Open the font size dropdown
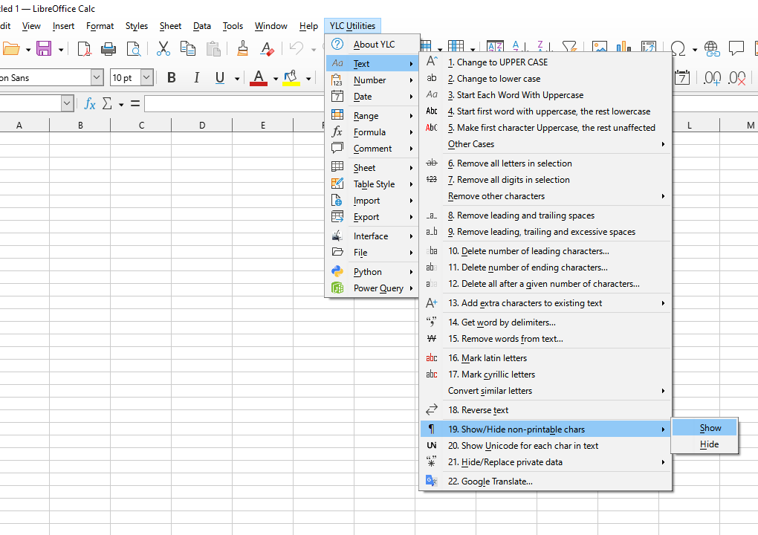This screenshot has height=535, width=758. coord(146,78)
